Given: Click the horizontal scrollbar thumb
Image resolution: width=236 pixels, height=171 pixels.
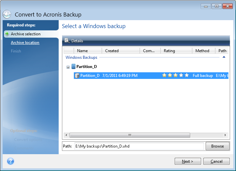Looking at the screenshot, I should pyautogui.click(x=130, y=135).
